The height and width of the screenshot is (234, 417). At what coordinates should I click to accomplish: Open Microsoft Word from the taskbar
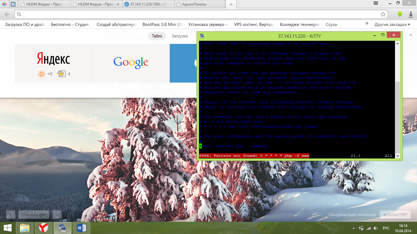coord(81,228)
